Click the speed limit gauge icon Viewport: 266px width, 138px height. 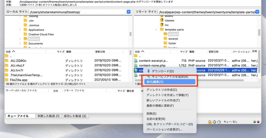tap(219, 122)
